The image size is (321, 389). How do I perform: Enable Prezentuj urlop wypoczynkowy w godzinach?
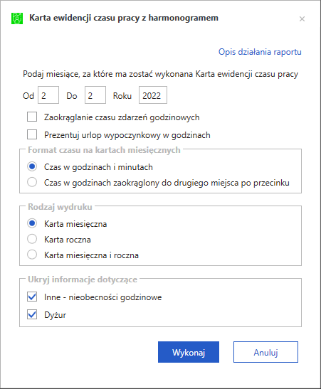[32, 134]
